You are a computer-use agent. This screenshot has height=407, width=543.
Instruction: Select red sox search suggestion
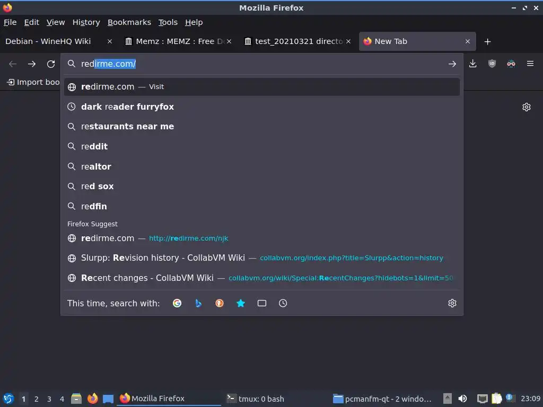(x=262, y=187)
